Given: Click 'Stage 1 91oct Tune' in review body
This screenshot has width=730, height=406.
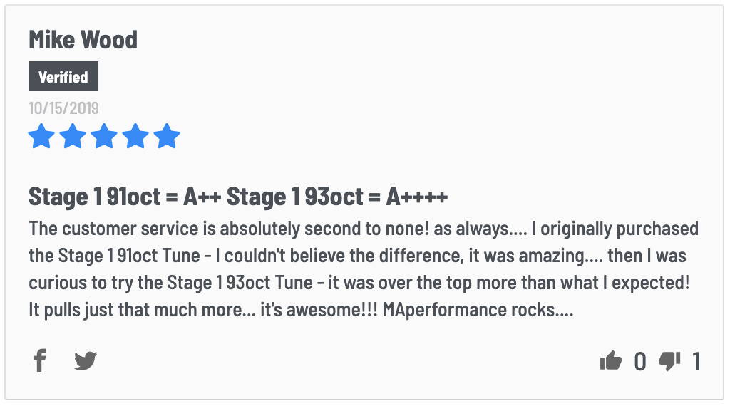Looking at the screenshot, I should click(129, 256).
